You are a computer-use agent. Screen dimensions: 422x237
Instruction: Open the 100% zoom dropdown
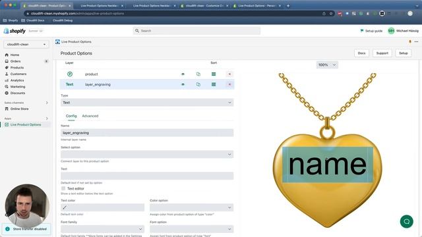[327, 65]
